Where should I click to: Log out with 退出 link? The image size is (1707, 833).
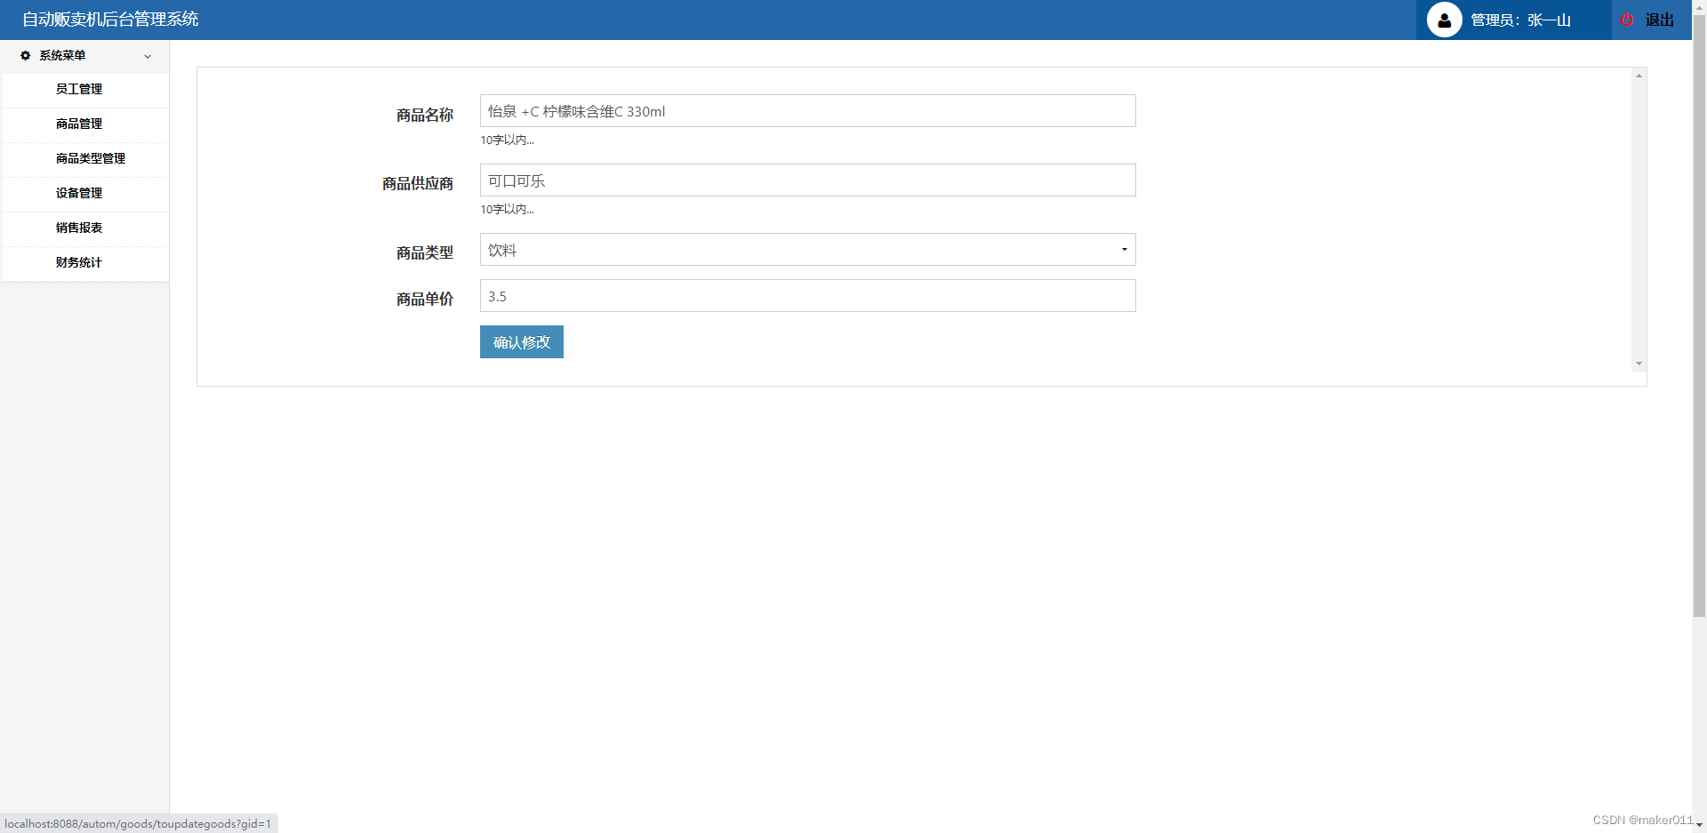point(1659,20)
